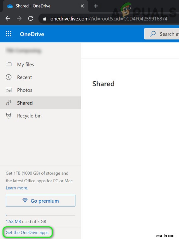Image resolution: width=179 pixels, height=239 pixels.
Task: Close the Shared - OneDrive tab
Action: (82, 6)
